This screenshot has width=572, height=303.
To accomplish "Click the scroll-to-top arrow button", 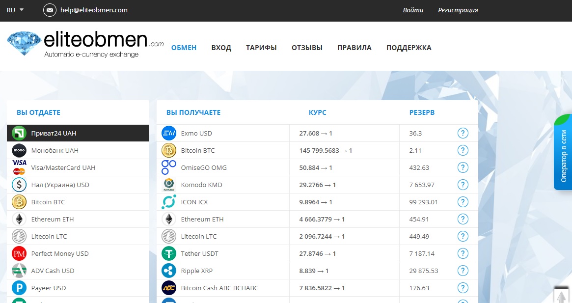I will [x=561, y=295].
